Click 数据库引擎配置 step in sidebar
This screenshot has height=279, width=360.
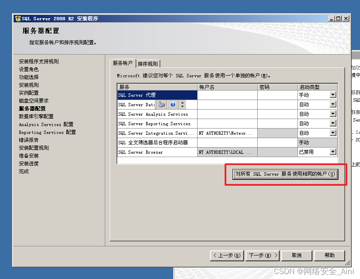[x=36, y=117]
